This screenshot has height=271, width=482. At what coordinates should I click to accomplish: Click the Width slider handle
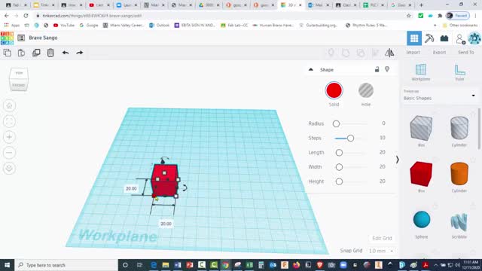click(339, 167)
